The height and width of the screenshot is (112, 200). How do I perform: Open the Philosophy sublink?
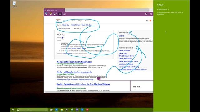coord(74,80)
